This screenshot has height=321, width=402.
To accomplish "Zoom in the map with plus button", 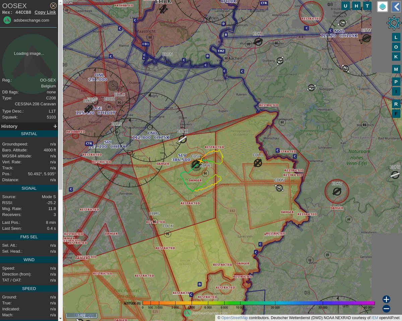I will pos(386,299).
